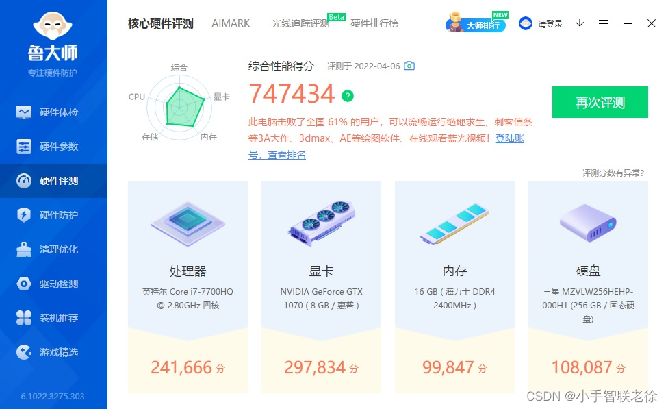
Task: Click the 处理器 card title
Action: 188,271
